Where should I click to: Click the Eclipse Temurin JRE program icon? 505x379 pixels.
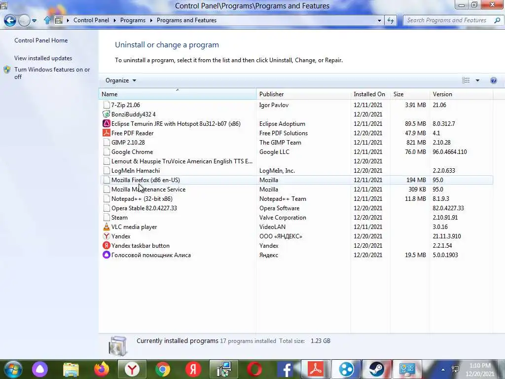tap(107, 123)
